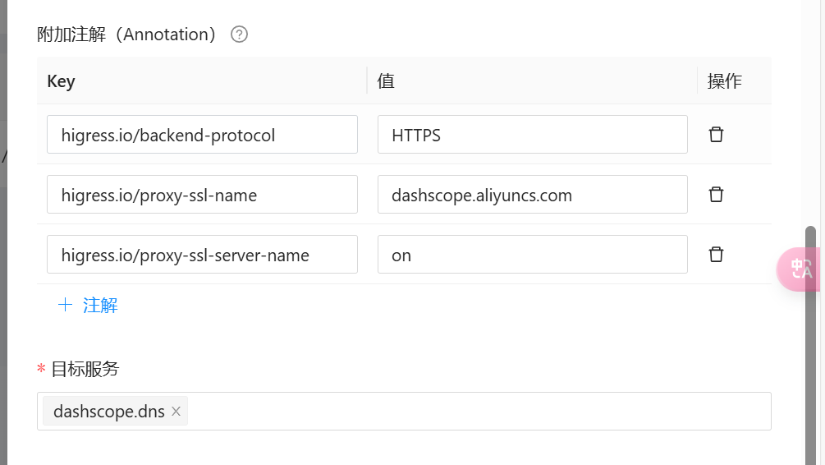
Task: Focus the higress.io/proxy-ssl-server-name key field
Action: 202,255
